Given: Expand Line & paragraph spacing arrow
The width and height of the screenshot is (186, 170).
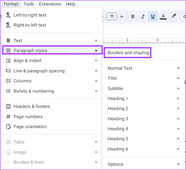Looking at the screenshot, I should [96, 71].
